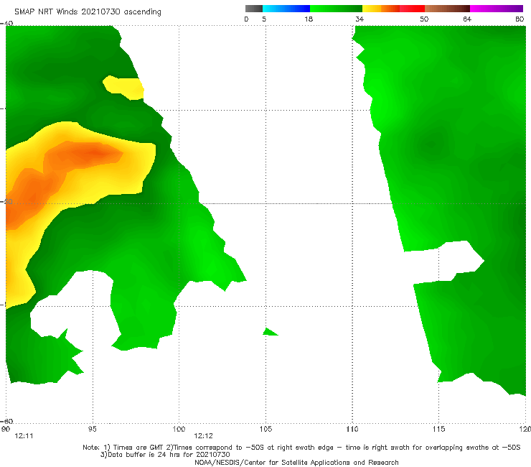
Task: Pick the magenta-purple segment of the color bar
Action: (497, 9)
